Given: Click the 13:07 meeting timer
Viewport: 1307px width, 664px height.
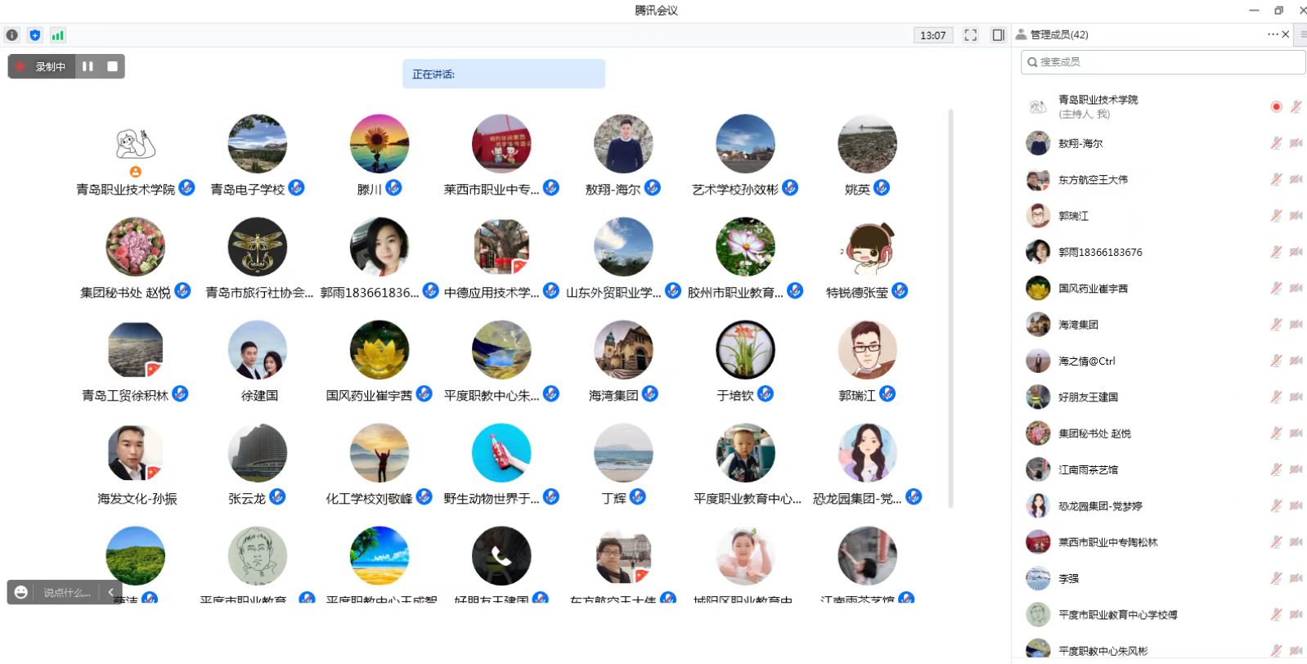Looking at the screenshot, I should [933, 35].
